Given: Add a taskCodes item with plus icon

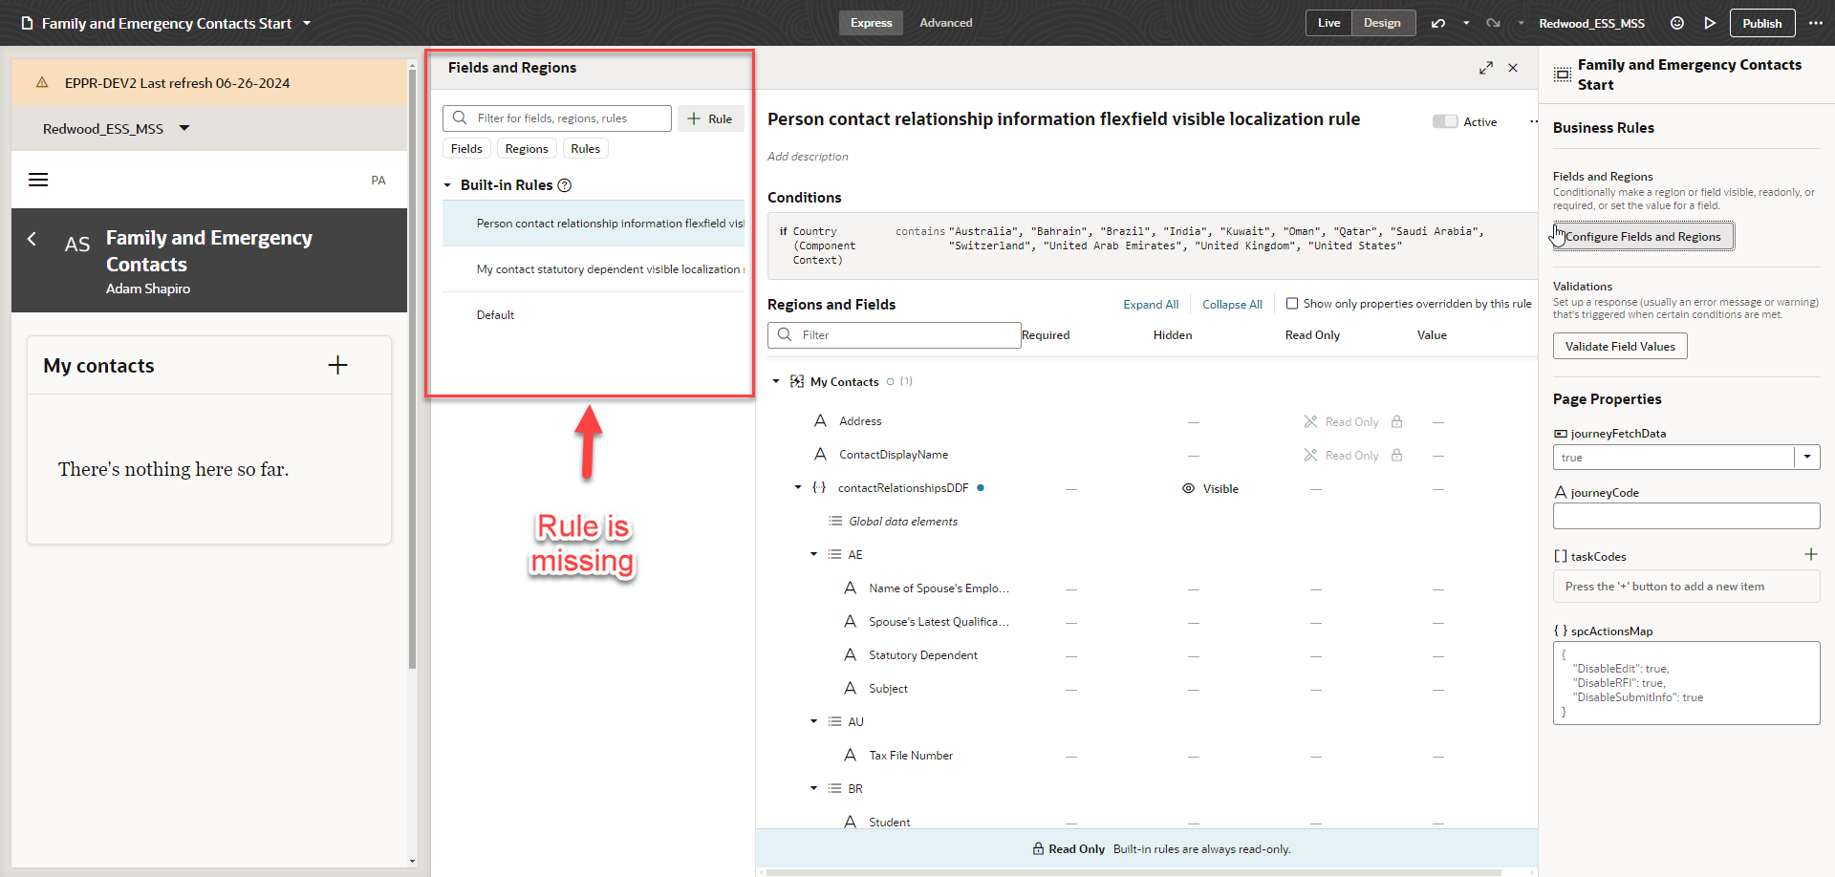Looking at the screenshot, I should tap(1810, 554).
